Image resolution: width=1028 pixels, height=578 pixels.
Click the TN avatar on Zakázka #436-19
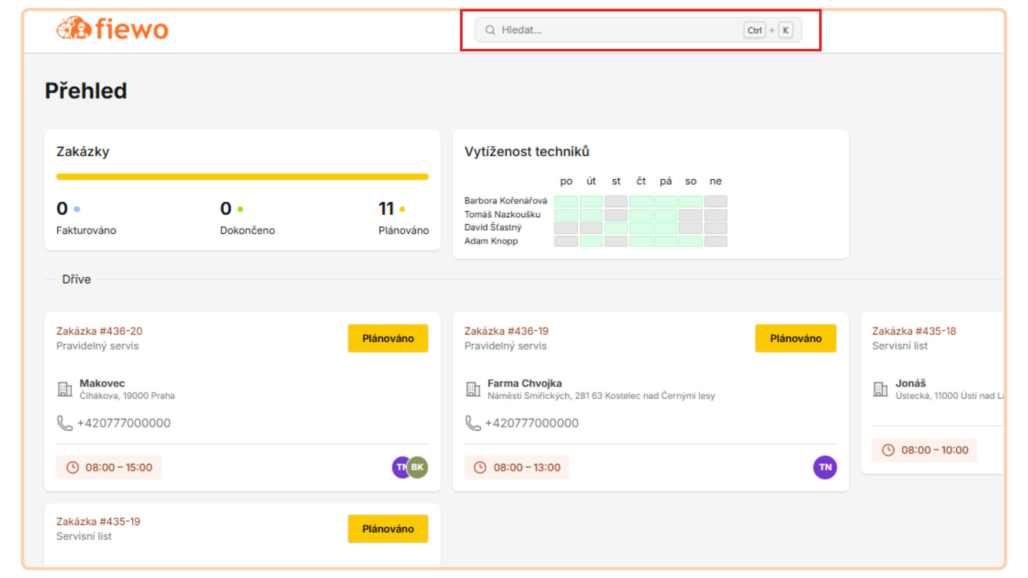[x=825, y=467]
